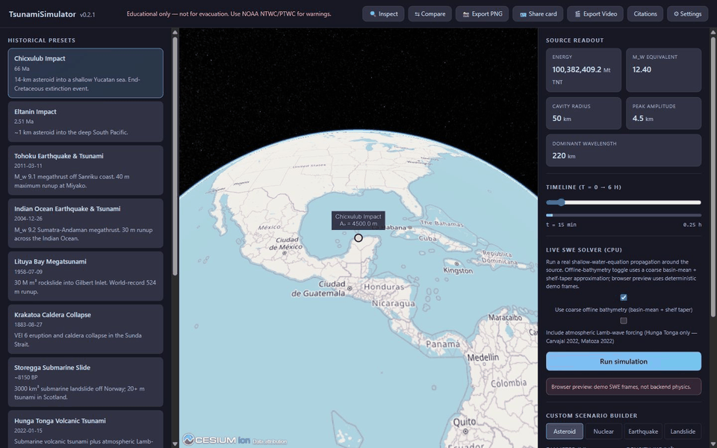Switch to the Earthquake scenario tab
Viewport: 717px width, 448px height.
tap(643, 431)
